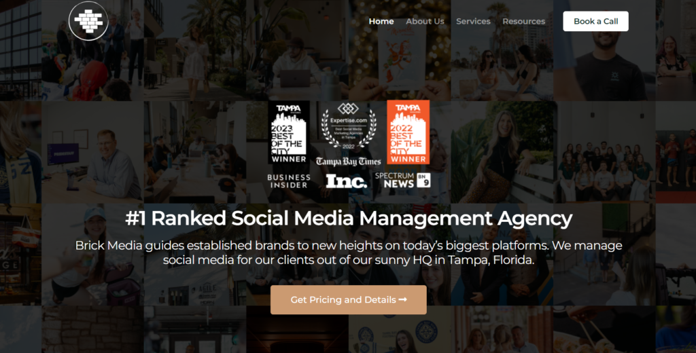This screenshot has width=696, height=353.
Task: Click the Inc. magazine logo
Action: [346, 181]
